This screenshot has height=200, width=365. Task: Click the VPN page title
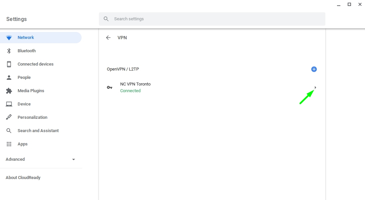(x=122, y=38)
